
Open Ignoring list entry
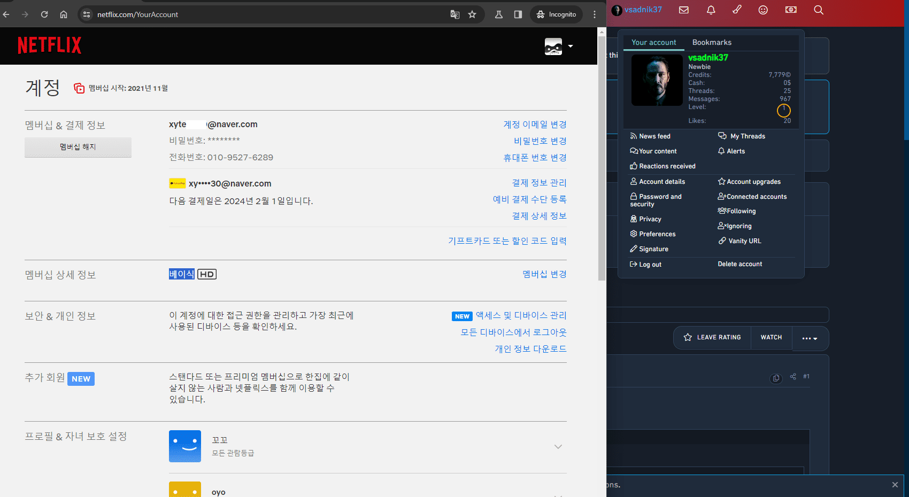pos(735,226)
